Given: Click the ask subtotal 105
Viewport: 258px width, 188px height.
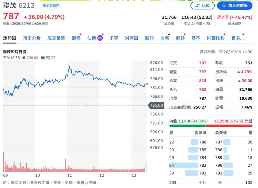Looking at the screenshot, I should [249, 183].
